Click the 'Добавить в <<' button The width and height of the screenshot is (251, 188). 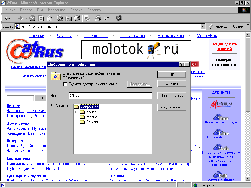(x=172, y=96)
